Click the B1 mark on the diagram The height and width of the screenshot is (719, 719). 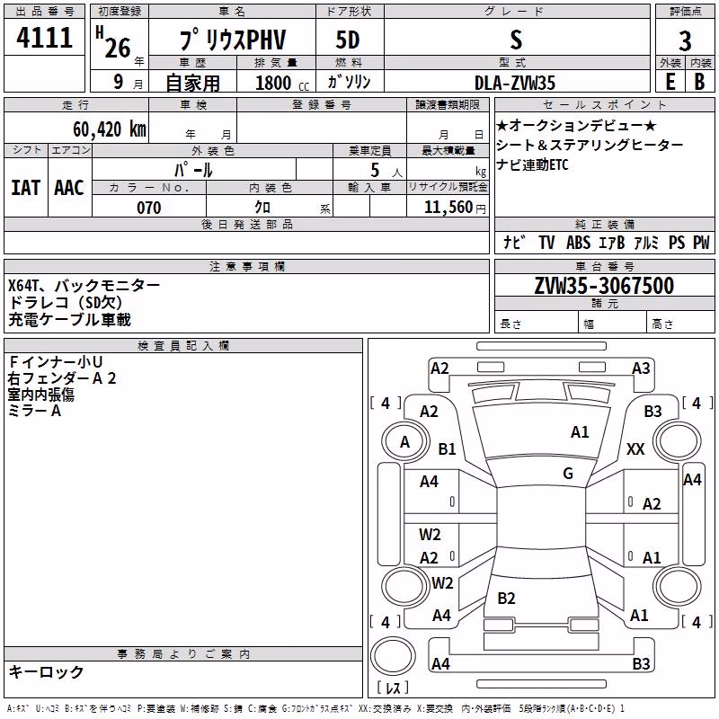coord(447,448)
